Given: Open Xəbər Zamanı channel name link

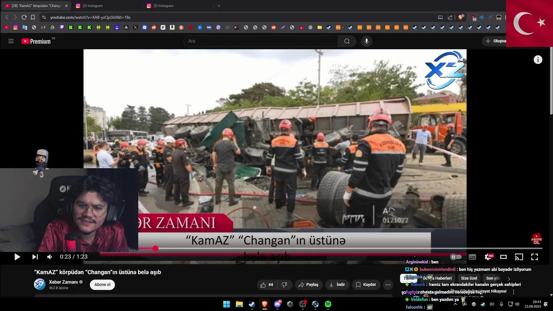Looking at the screenshot, I should [x=63, y=282].
